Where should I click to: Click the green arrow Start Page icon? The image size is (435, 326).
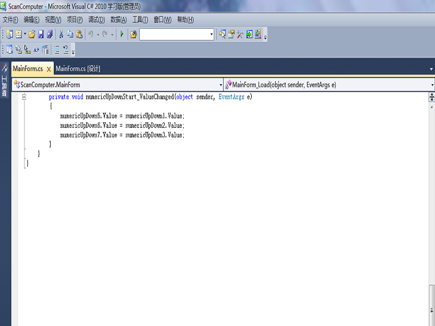click(249, 34)
